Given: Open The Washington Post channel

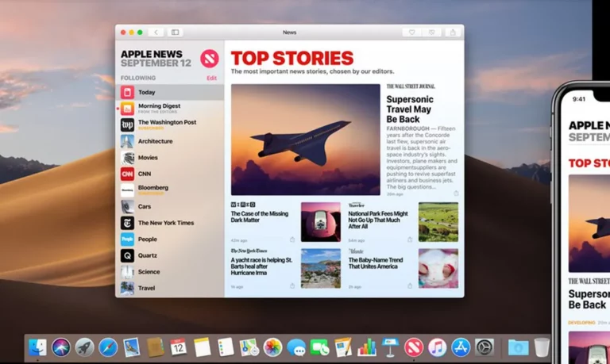Looking at the screenshot, I should [x=170, y=125].
